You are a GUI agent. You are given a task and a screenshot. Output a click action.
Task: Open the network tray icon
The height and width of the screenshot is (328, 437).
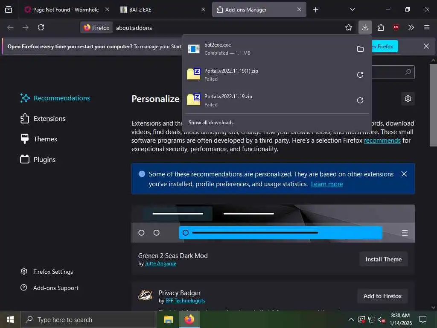pyautogui.click(x=372, y=319)
